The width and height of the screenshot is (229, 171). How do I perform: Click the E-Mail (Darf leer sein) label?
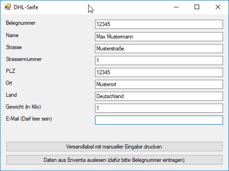[29, 119]
